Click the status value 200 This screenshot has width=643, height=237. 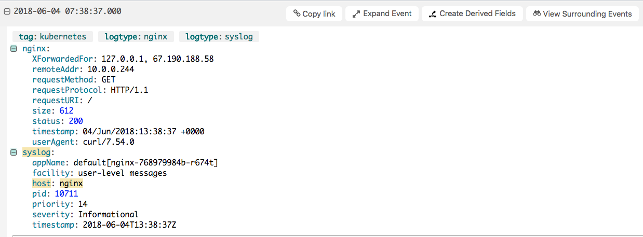76,121
